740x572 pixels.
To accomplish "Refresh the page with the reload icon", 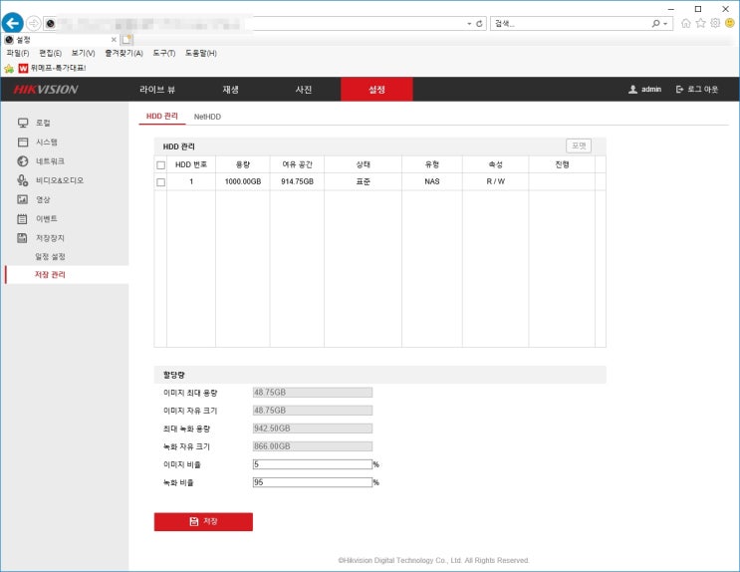I will click(x=479, y=24).
